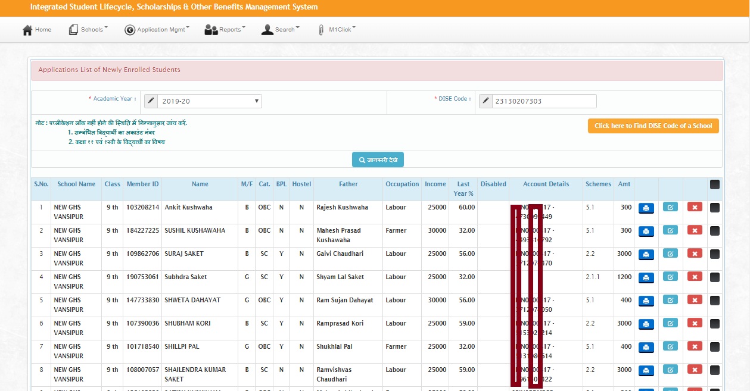Print the application of Subhdra Saket
Image resolution: width=750 pixels, height=391 pixels.
click(x=646, y=277)
